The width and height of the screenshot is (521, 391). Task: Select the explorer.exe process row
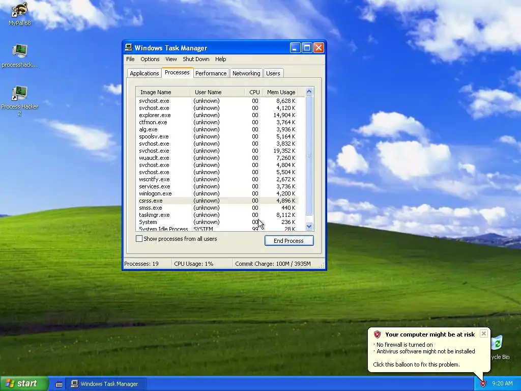[217, 115]
